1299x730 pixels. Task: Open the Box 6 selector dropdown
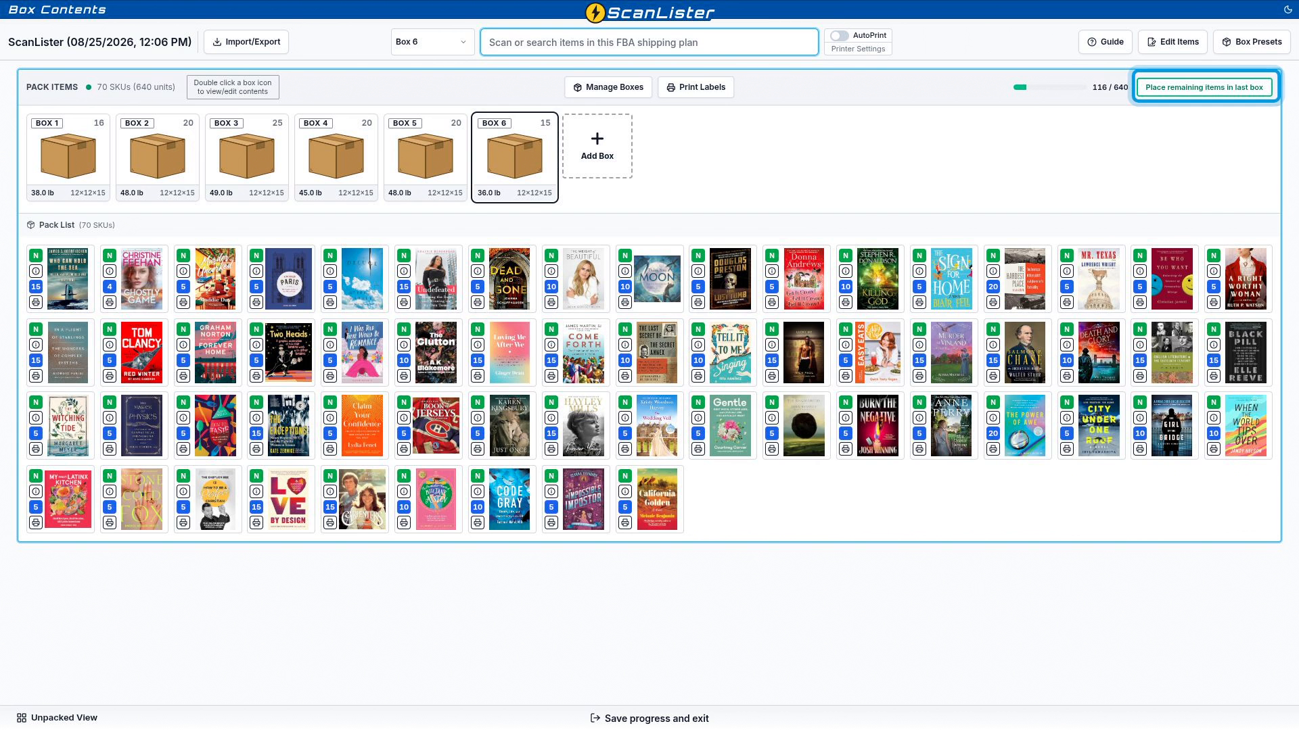tap(432, 42)
